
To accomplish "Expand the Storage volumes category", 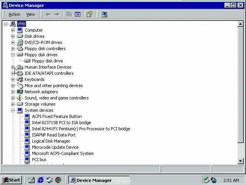I will click(x=13, y=104).
